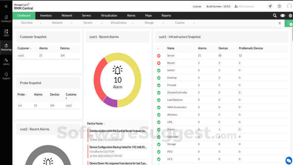Sort by Customer column header

tap(24, 48)
